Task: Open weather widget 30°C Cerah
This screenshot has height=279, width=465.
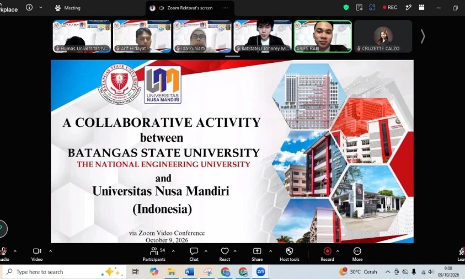Action: tap(358, 272)
